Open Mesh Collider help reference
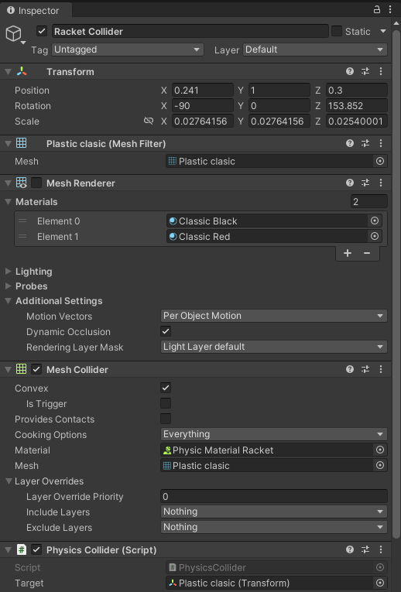Screen dimensions: 401x592 click(x=350, y=369)
